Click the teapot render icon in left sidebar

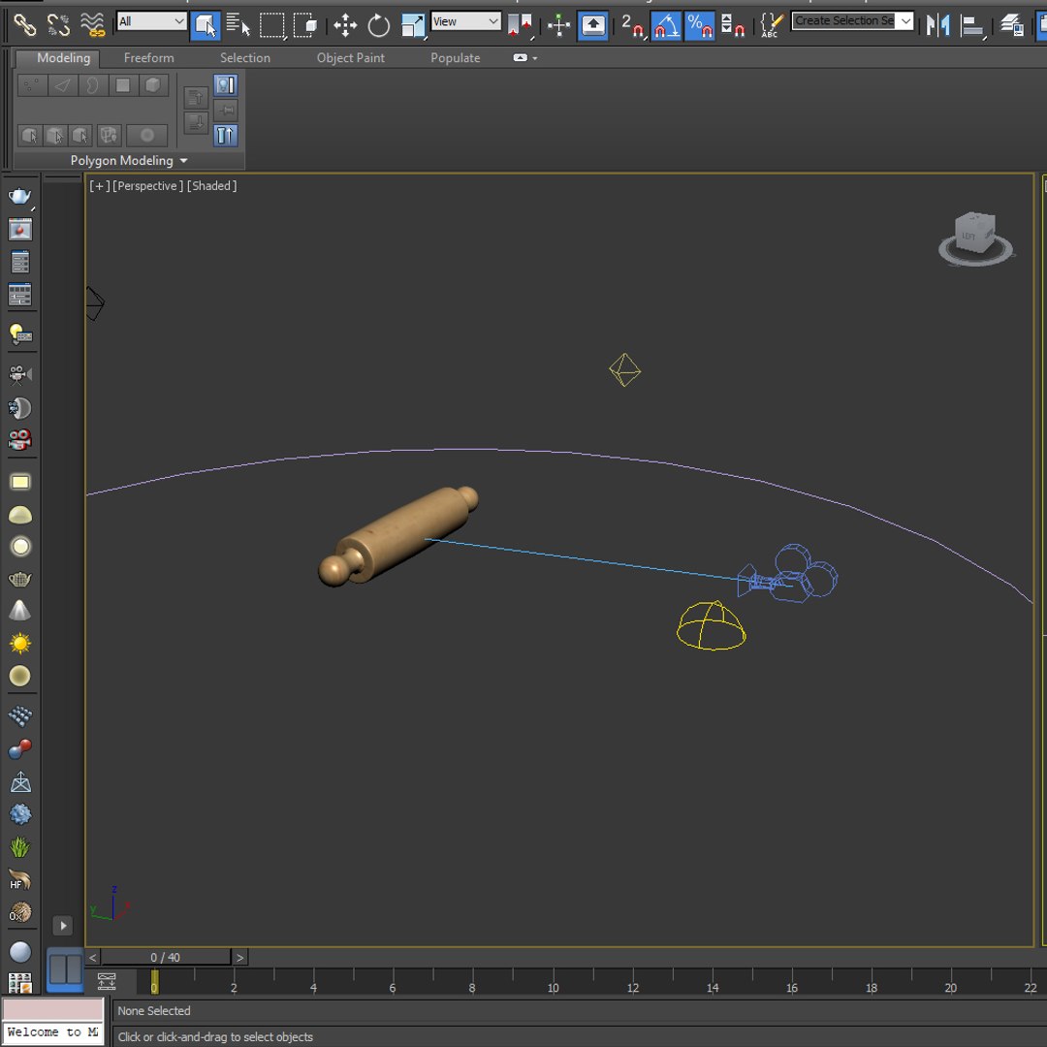point(20,196)
